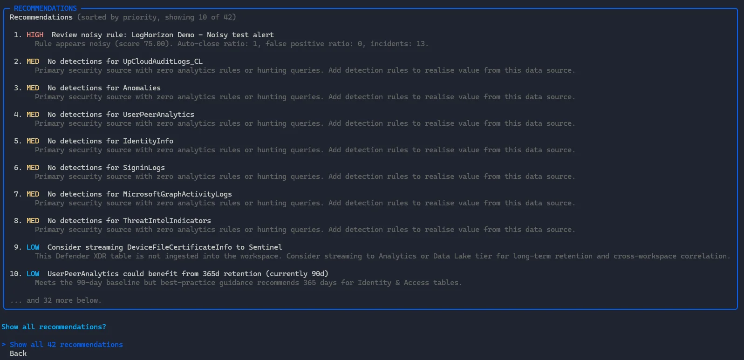Click the "No detections for Anomalies" item
744x360 pixels.
104,88
